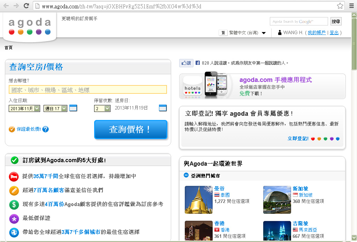
Task: Click the 首頁 breadcrumb
Action: click(x=8, y=47)
